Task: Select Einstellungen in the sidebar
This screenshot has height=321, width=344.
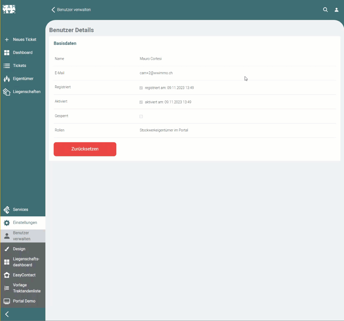Action: [x=23, y=223]
